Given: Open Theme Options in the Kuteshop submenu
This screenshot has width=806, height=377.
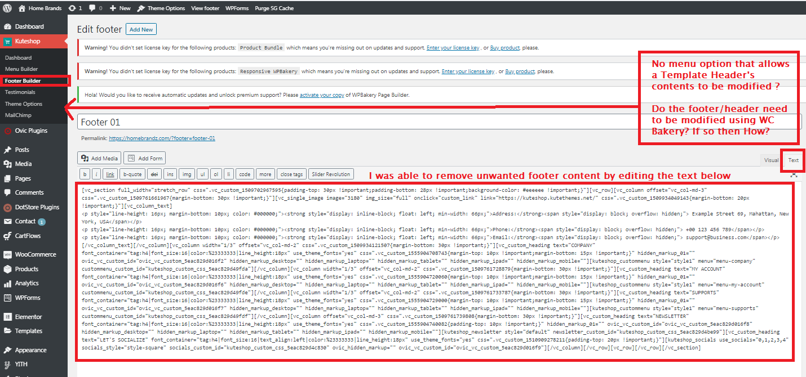Looking at the screenshot, I should (x=24, y=104).
